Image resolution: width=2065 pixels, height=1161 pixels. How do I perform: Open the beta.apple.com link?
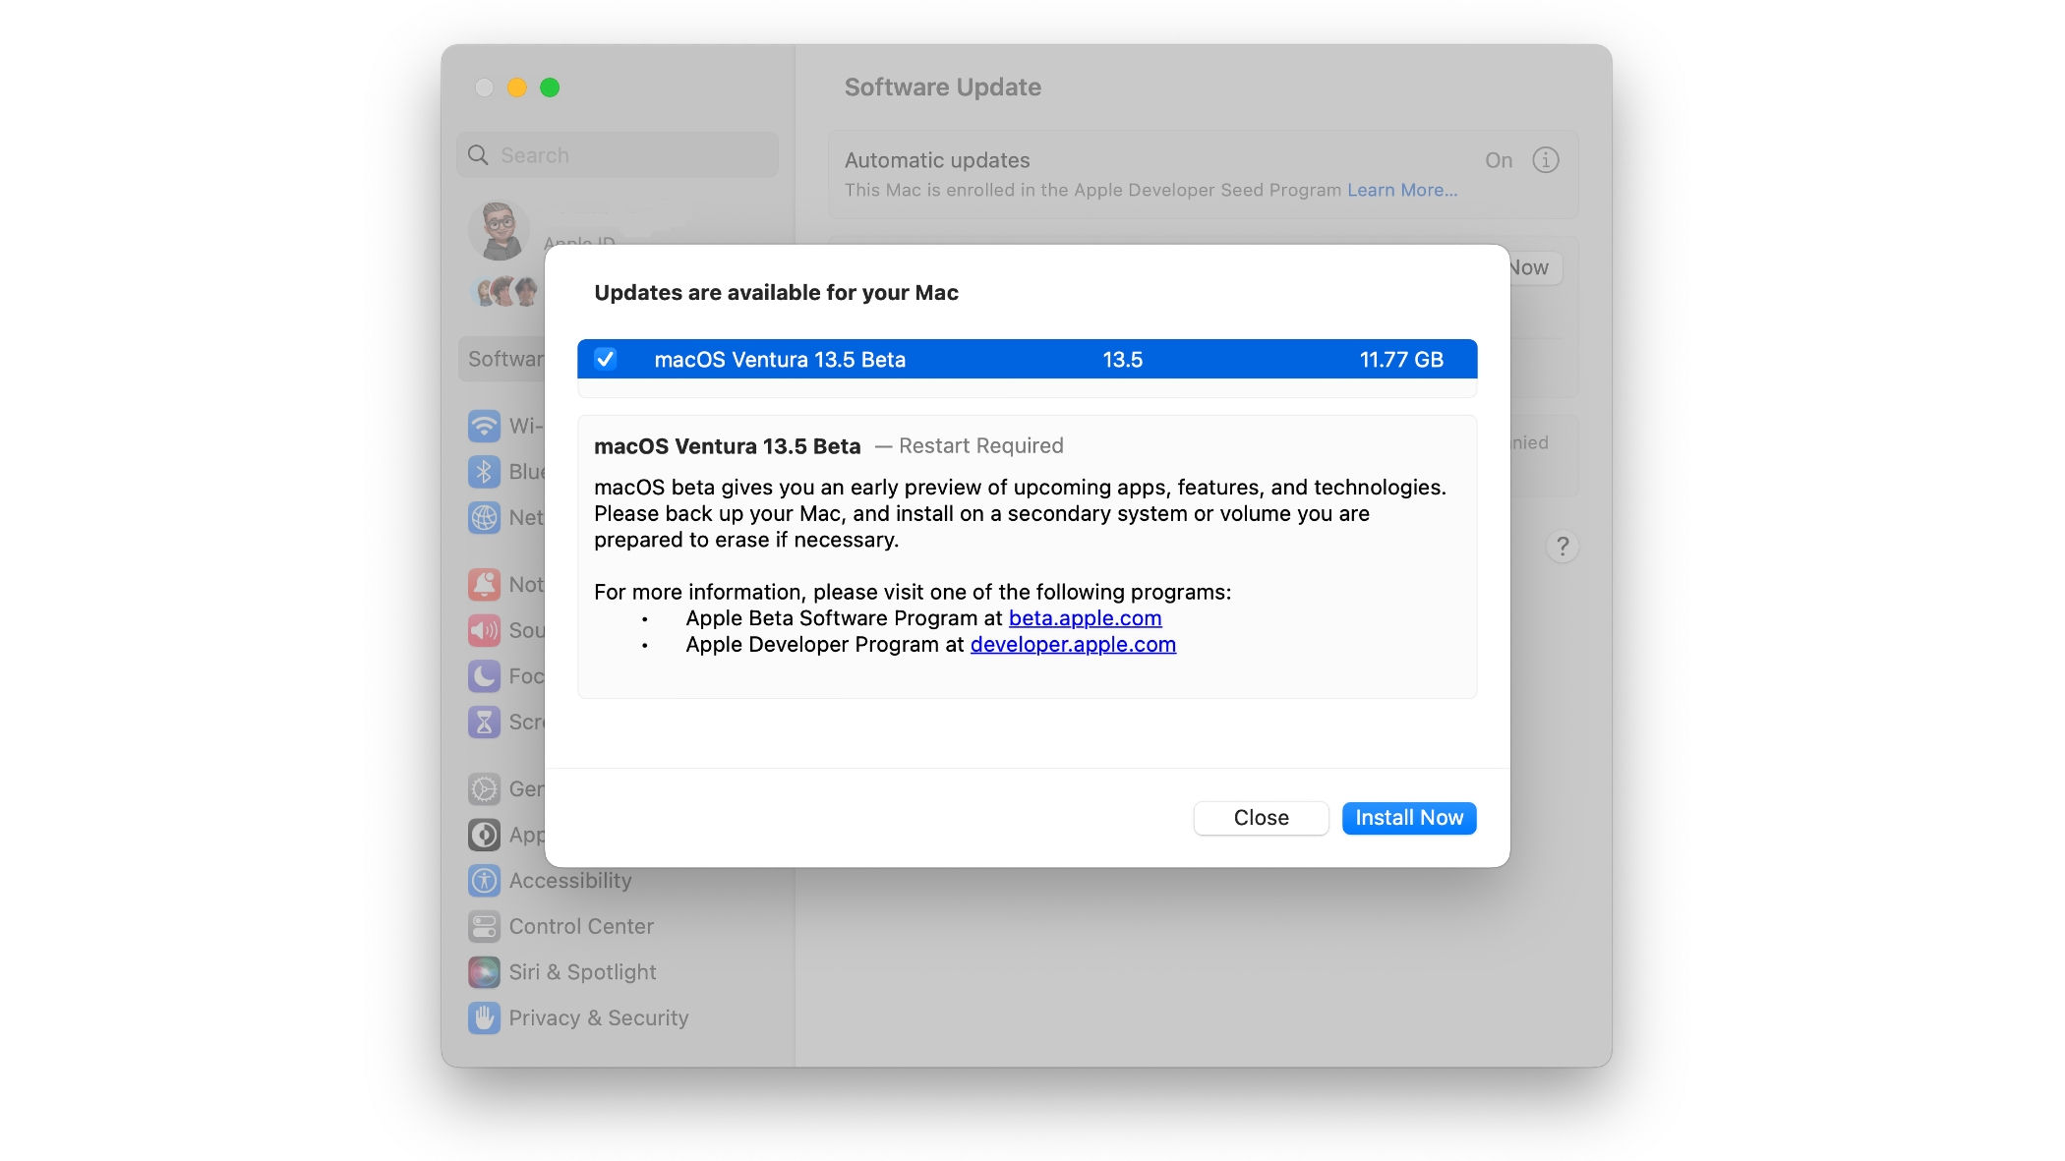coord(1085,618)
